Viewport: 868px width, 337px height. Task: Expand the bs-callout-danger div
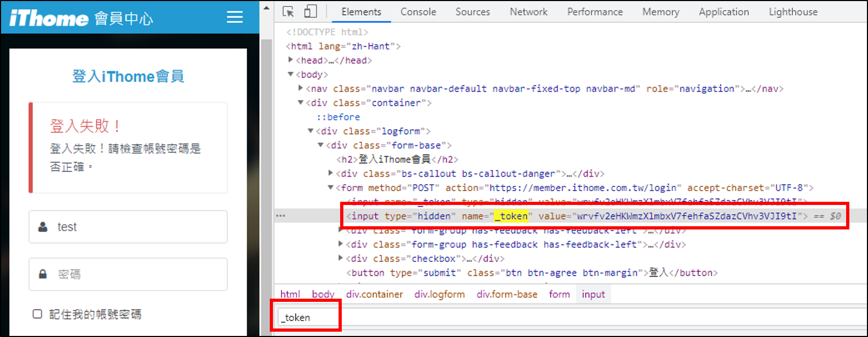pyautogui.click(x=331, y=174)
